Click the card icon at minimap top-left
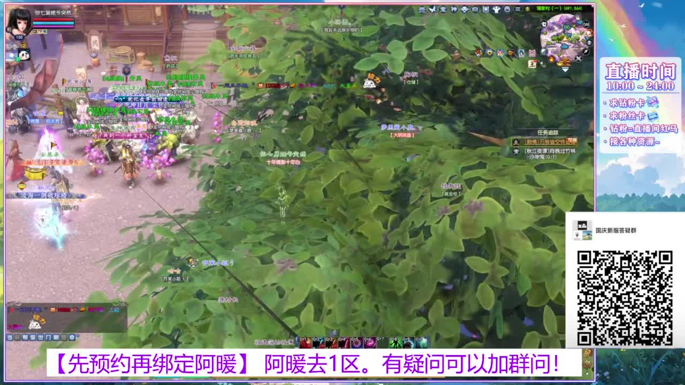Viewport: 685px width, 385px height. tap(544, 24)
